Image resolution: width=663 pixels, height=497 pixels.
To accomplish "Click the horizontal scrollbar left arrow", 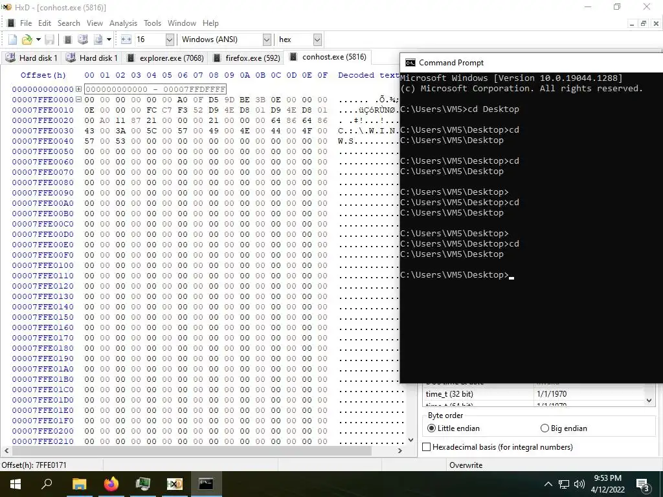I will click(x=6, y=451).
